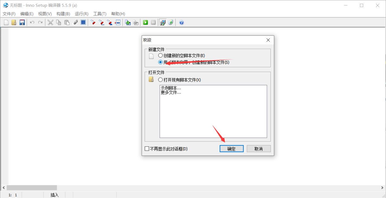Click the 插入 insert mode status bar entry
Viewport: 386px width, 198px height.
point(55,195)
